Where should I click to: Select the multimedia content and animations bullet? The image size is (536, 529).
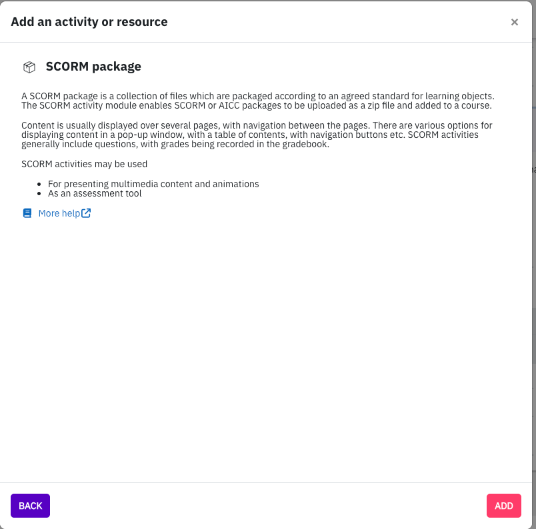point(153,184)
